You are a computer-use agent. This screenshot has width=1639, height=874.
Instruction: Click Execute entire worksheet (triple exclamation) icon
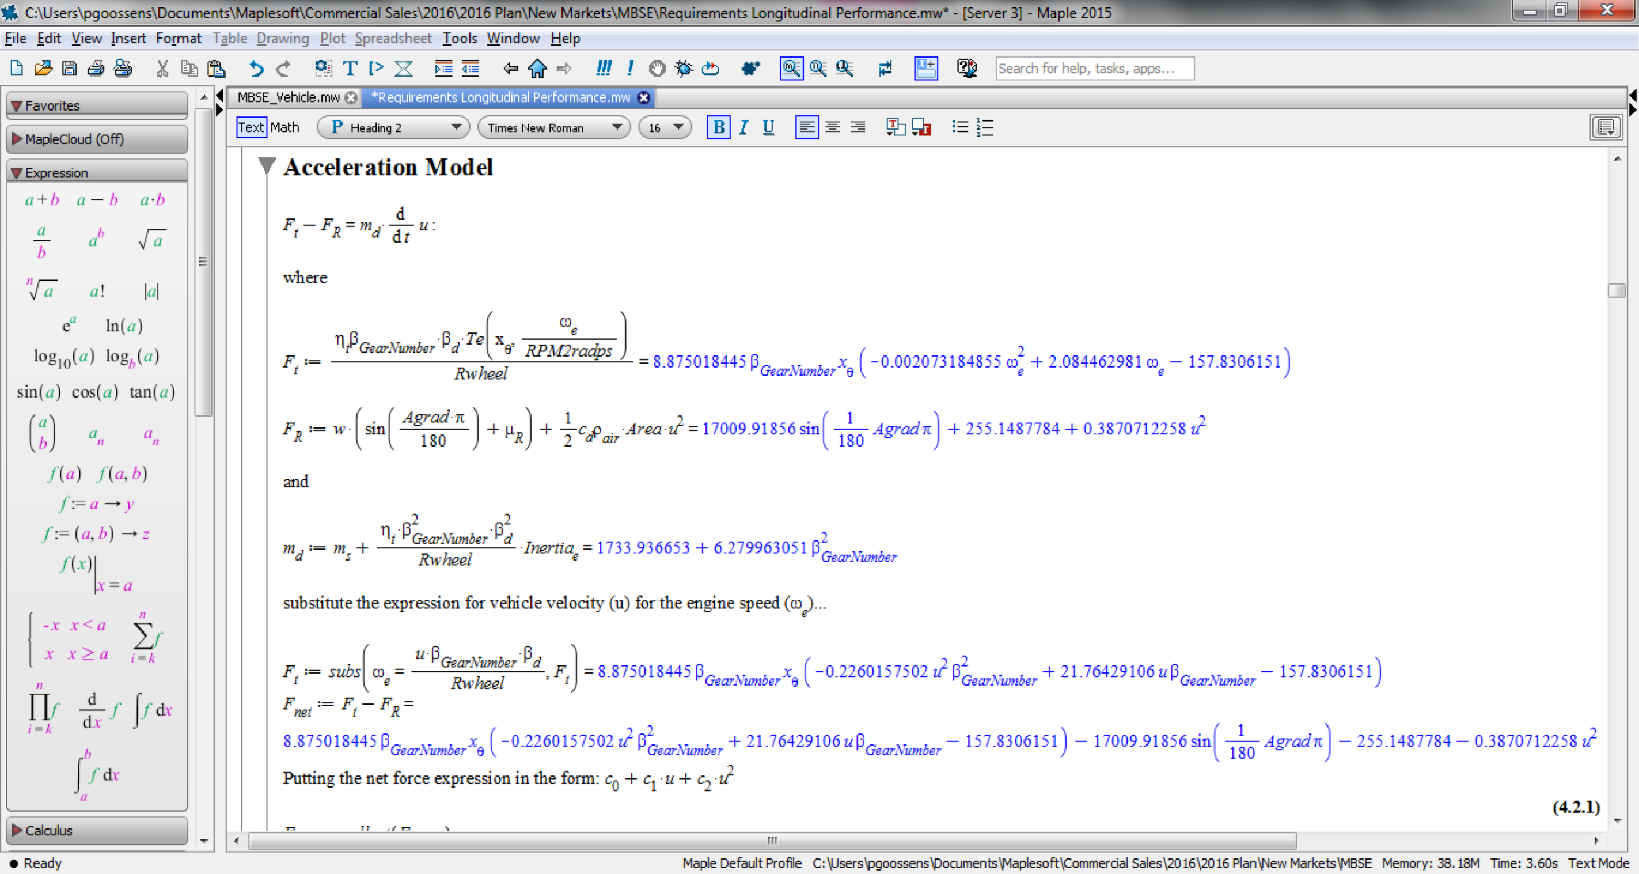tap(603, 68)
